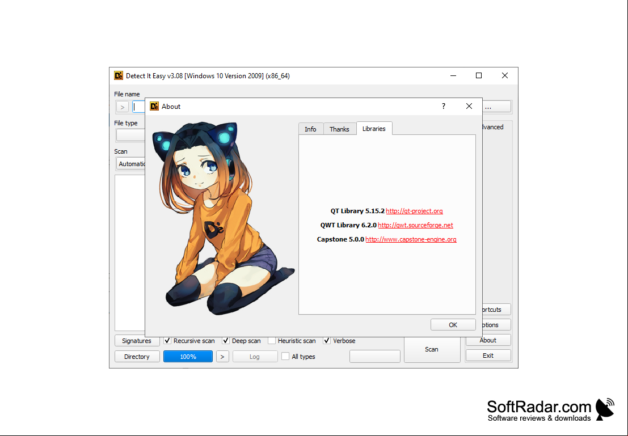Close the Detect It Easy main window
The image size is (628, 436).
pos(505,75)
